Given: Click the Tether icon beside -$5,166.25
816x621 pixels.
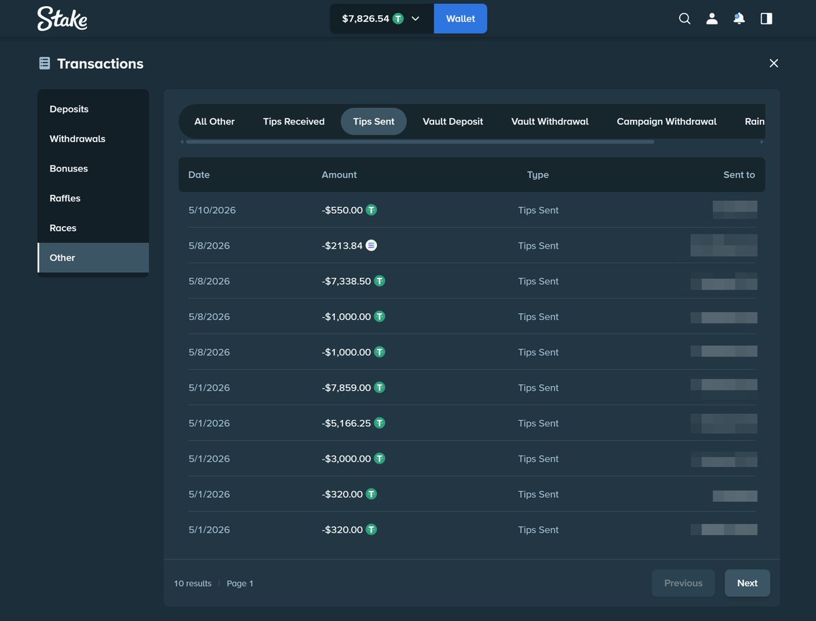Looking at the screenshot, I should [379, 423].
